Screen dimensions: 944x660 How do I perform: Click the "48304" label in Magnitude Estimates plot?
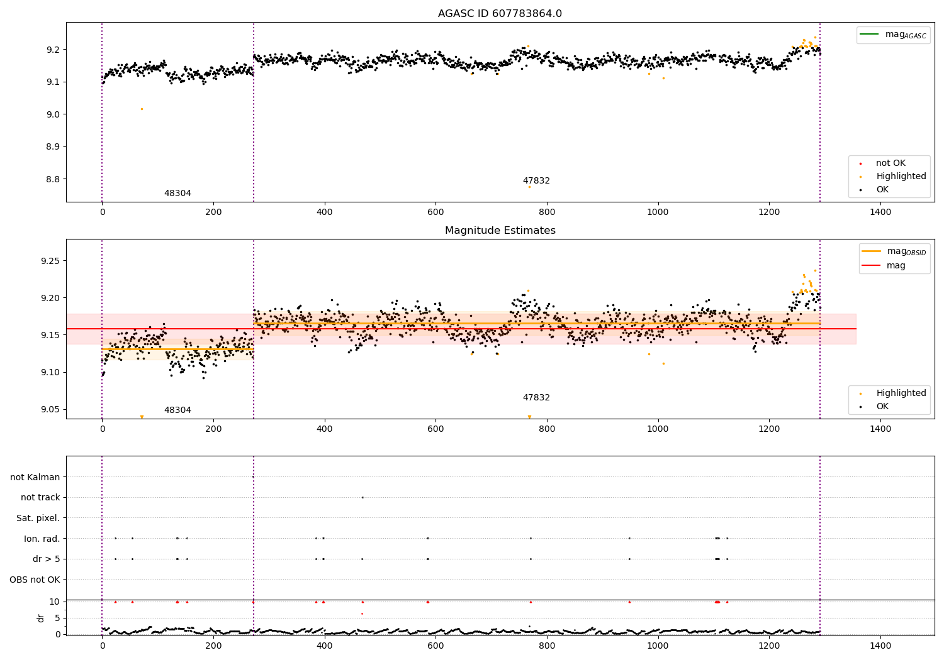point(177,410)
